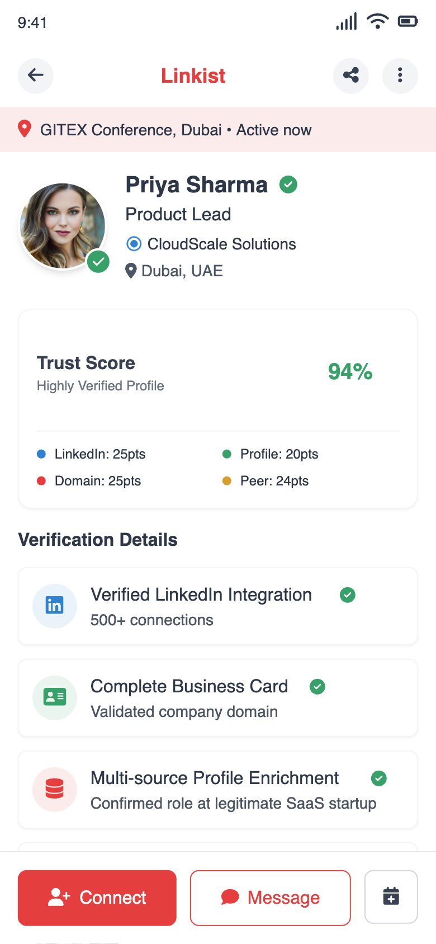Click the verified badge next to Priya Sharma
Viewport: 436px width, 944px height.
pos(288,185)
